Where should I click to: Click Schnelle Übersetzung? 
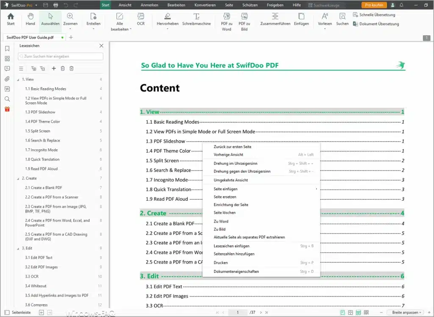pyautogui.click(x=374, y=15)
